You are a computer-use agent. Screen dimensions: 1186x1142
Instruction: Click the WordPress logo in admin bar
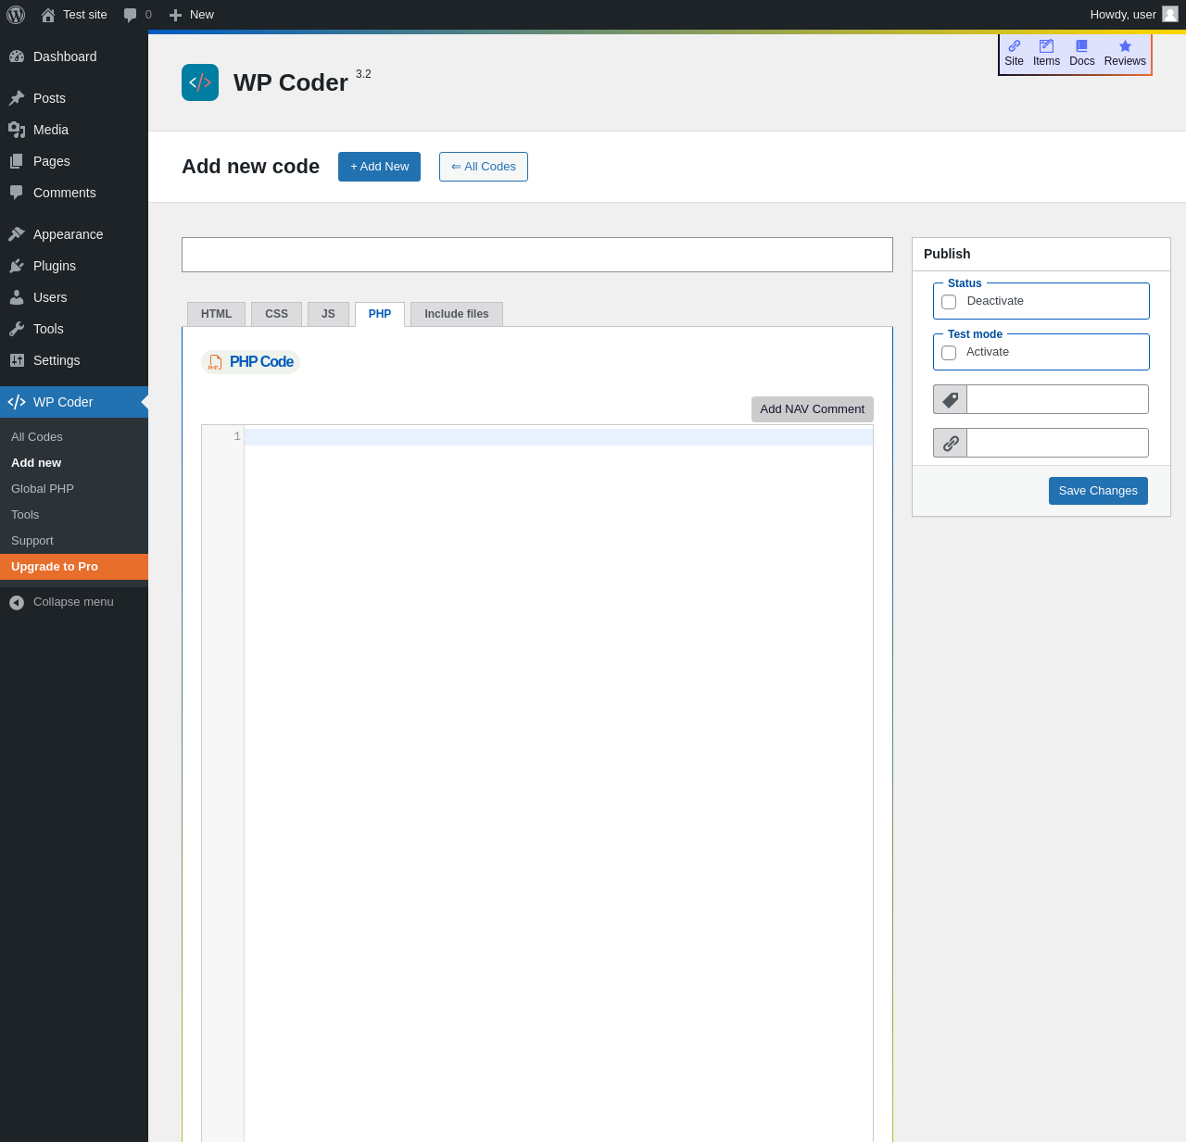16,15
